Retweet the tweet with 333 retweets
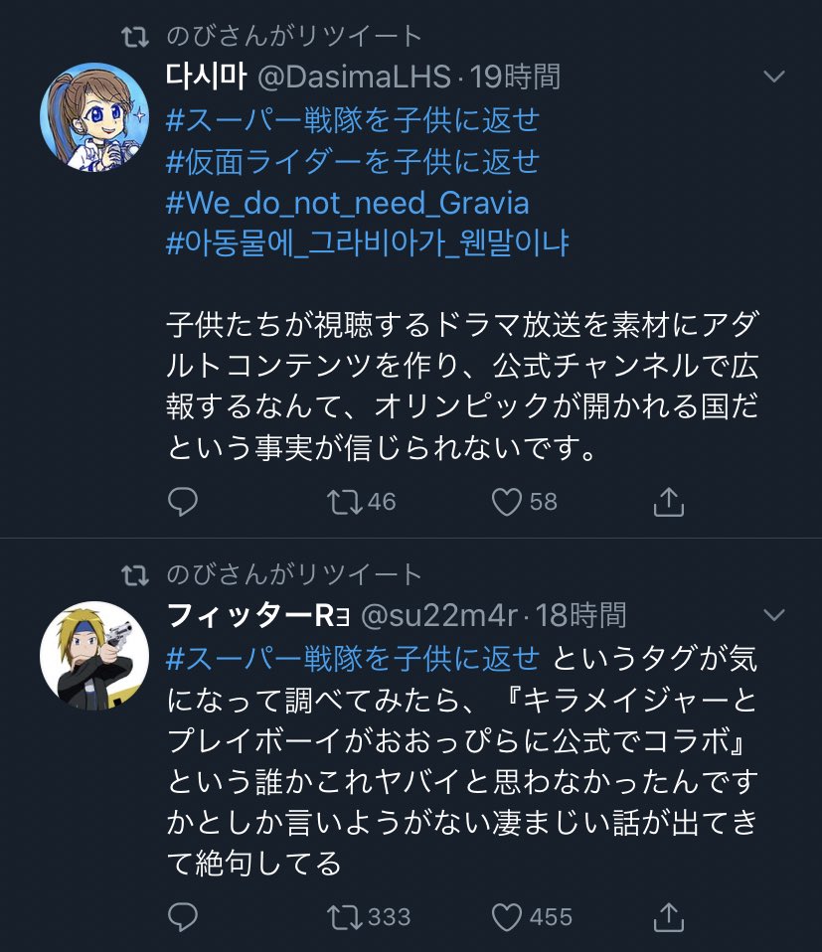This screenshot has height=952, width=822. tap(369, 917)
